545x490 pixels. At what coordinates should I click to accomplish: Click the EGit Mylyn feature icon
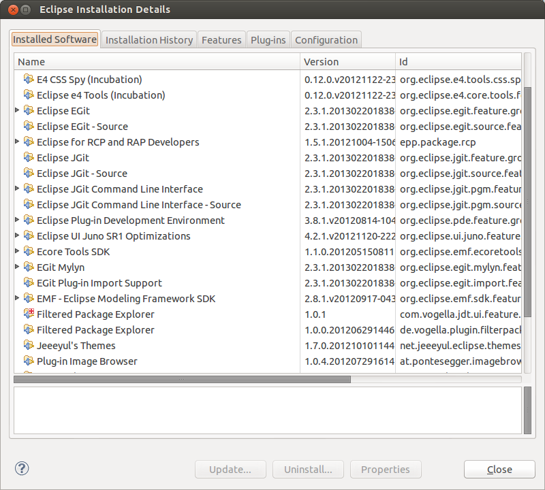pyautogui.click(x=29, y=267)
